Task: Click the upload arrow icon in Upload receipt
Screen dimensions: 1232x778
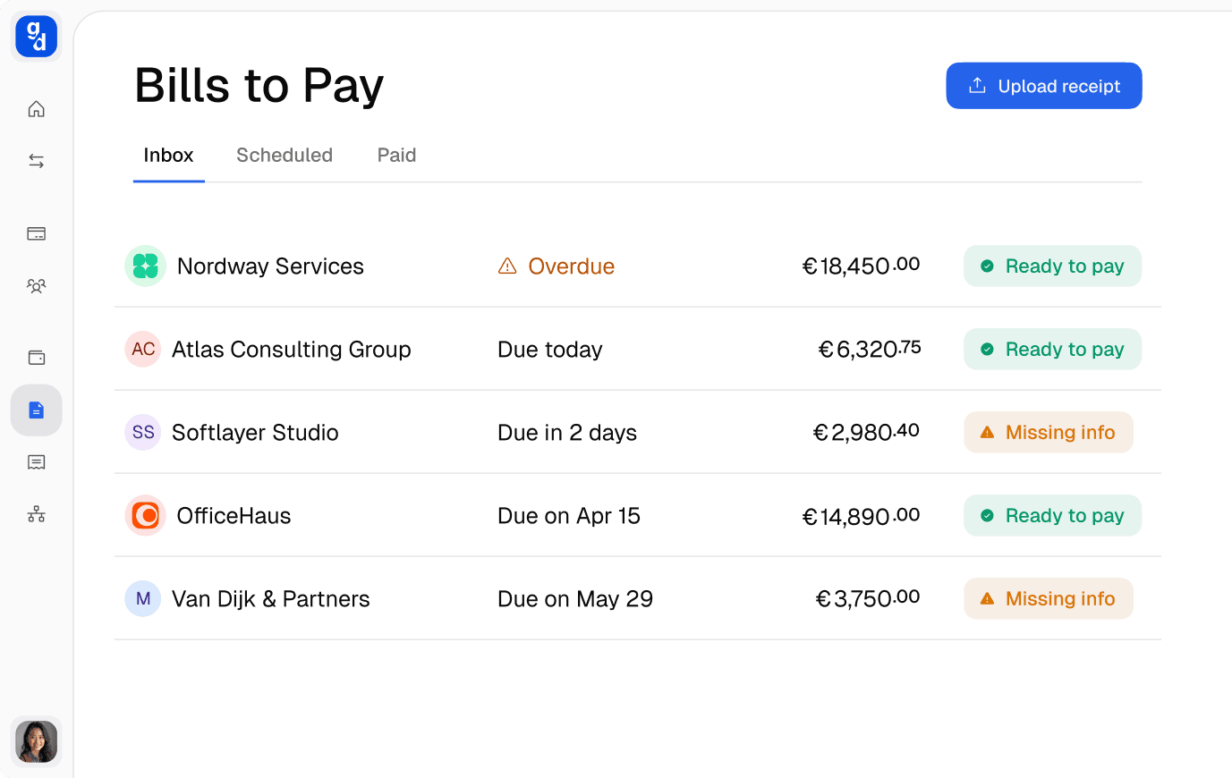Action: click(x=977, y=85)
